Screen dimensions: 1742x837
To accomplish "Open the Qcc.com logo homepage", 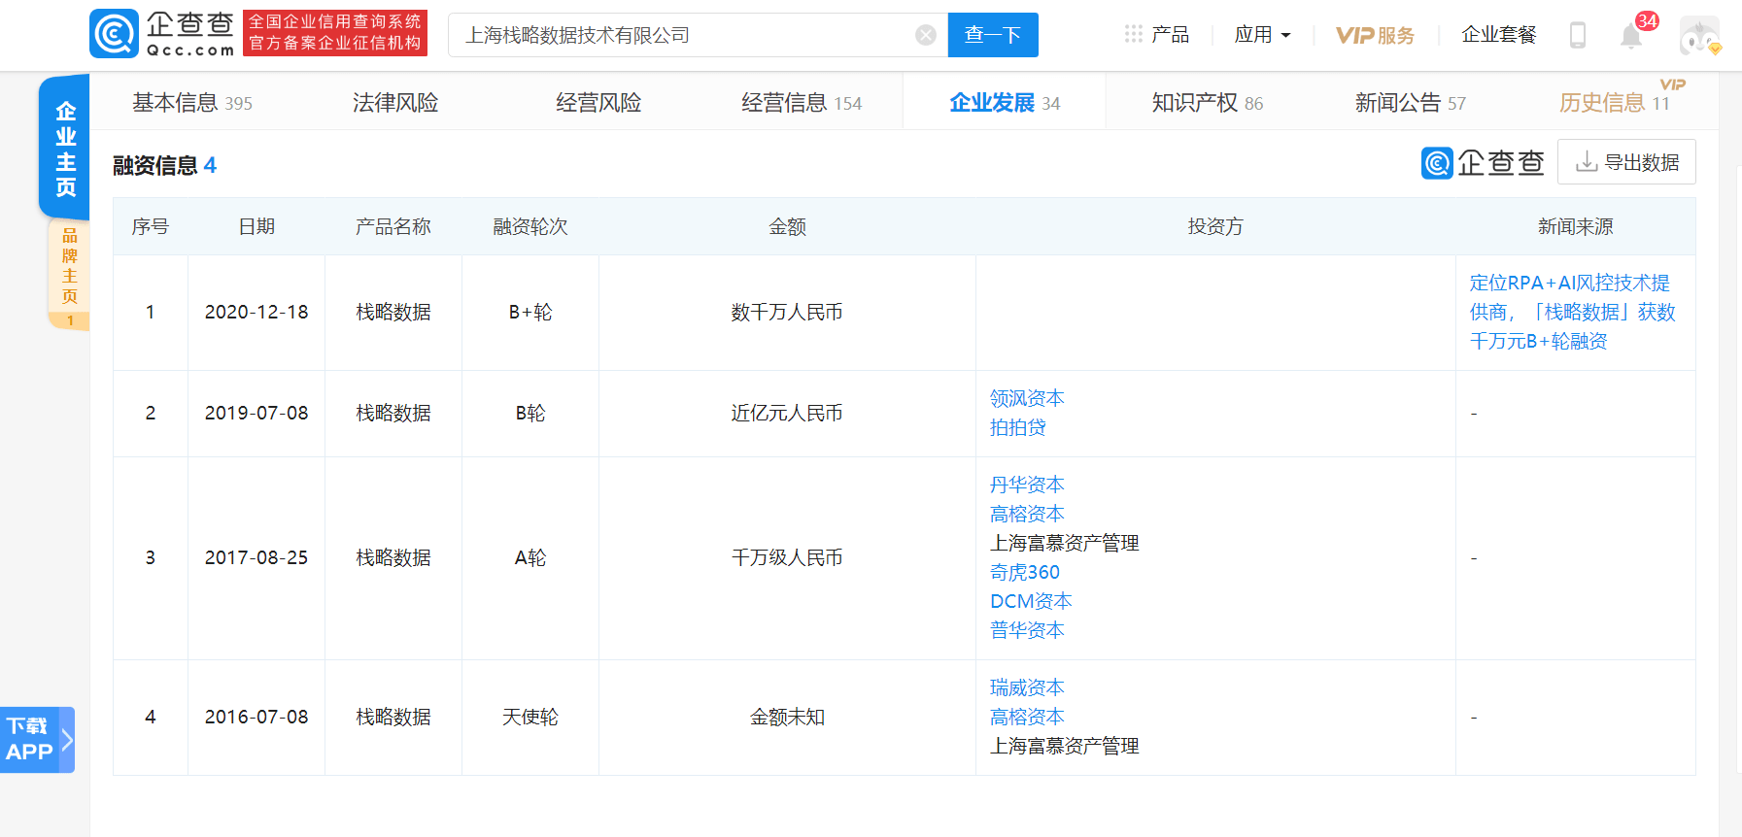I will point(162,34).
